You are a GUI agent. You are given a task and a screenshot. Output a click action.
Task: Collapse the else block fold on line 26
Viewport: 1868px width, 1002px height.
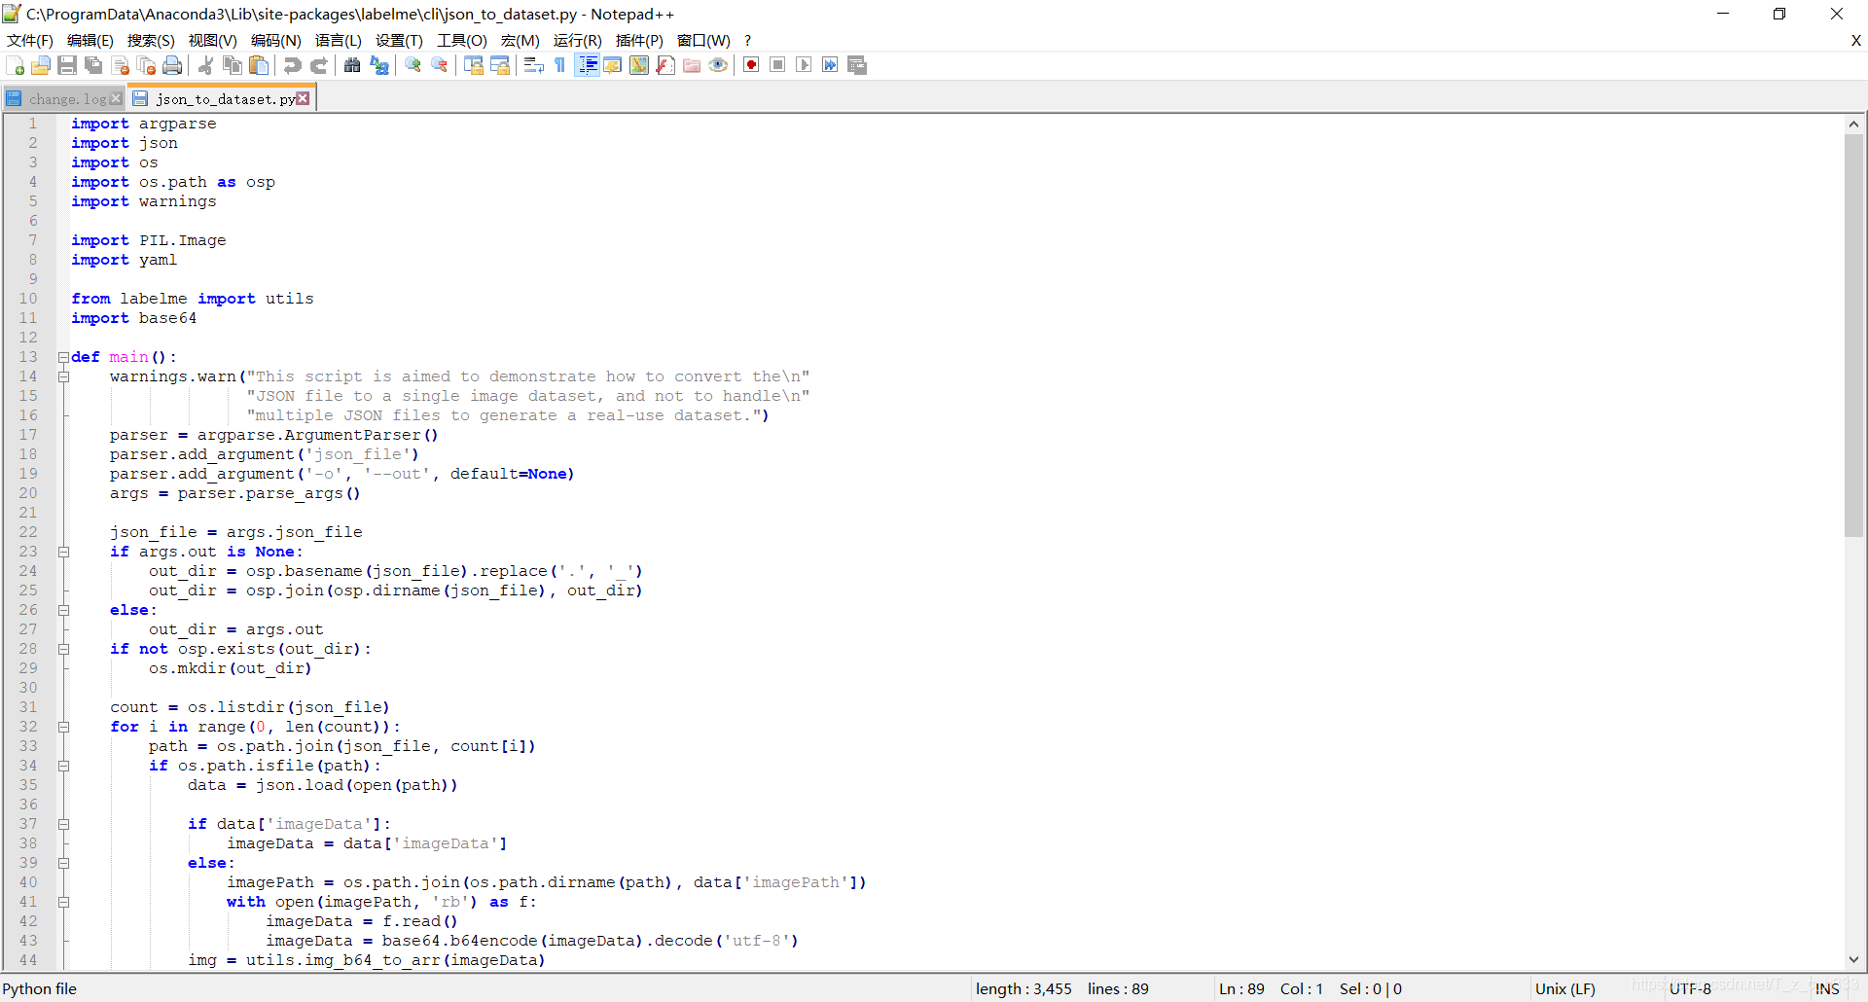tap(63, 610)
